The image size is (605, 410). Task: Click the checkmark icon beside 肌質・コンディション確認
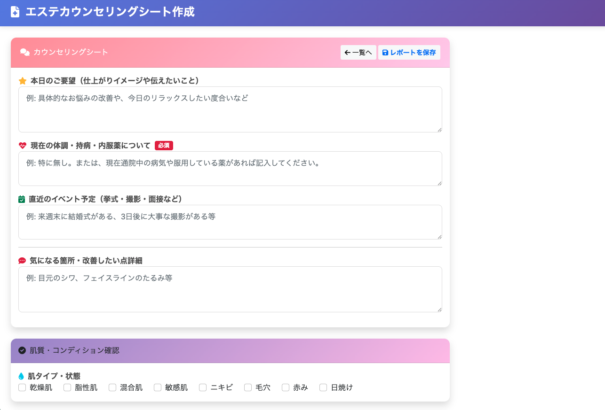point(21,350)
